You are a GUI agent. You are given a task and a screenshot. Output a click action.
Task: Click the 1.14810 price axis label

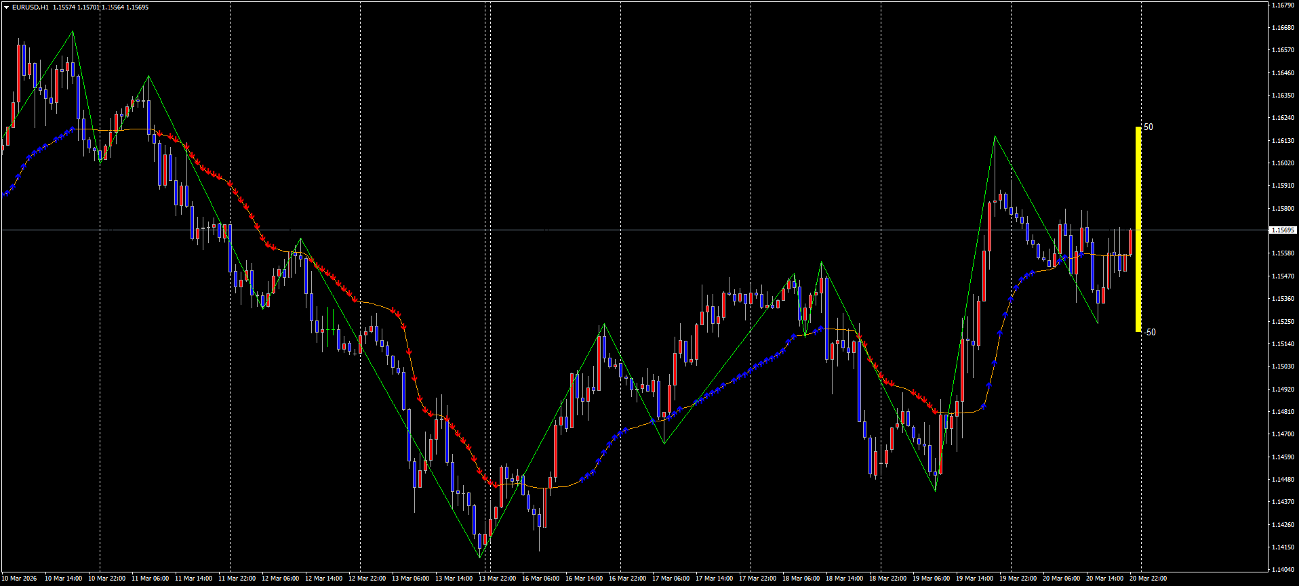coord(1283,412)
